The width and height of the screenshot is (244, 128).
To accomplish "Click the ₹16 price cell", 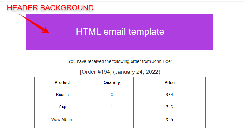I will pos(170,107).
